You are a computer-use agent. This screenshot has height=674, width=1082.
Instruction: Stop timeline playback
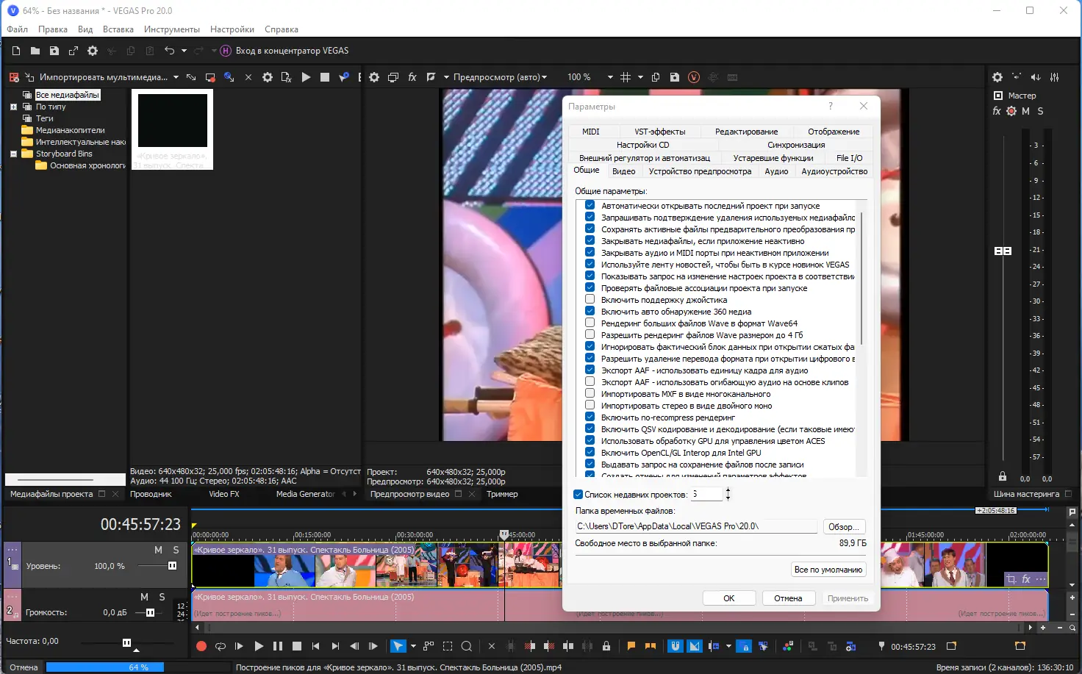pos(297,646)
